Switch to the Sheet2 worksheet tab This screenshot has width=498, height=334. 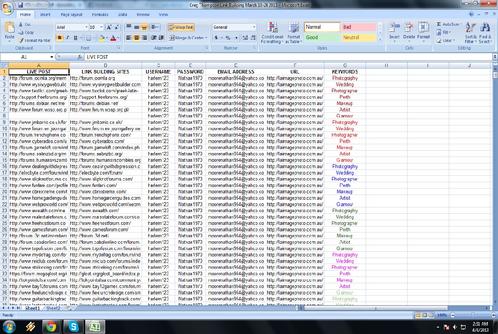coord(53,308)
